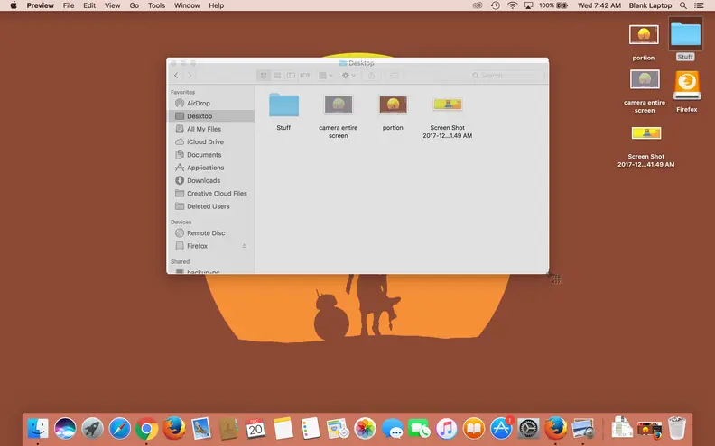This screenshot has height=446, width=715.
Task: Open Notification Center
Action: (699, 5)
